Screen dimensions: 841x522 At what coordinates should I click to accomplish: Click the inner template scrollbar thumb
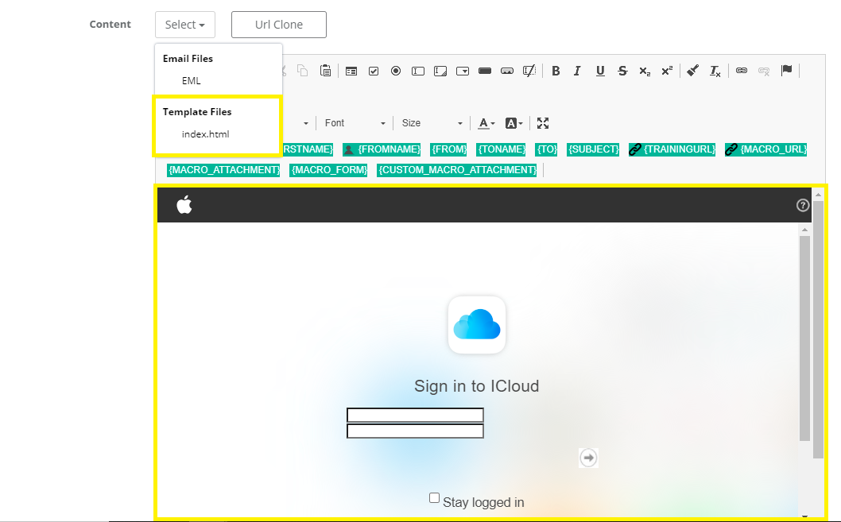point(804,338)
